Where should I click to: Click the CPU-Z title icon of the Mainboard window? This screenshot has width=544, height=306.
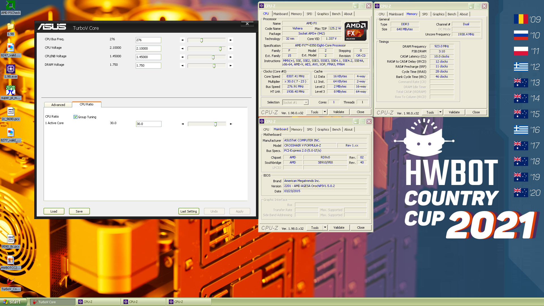click(x=262, y=121)
